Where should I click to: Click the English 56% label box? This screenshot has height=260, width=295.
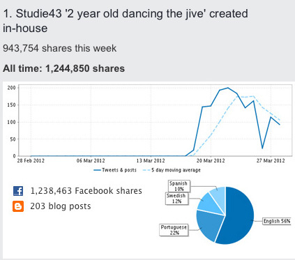pos(277,221)
